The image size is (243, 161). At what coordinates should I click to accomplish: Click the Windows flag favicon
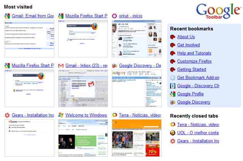click(61, 115)
